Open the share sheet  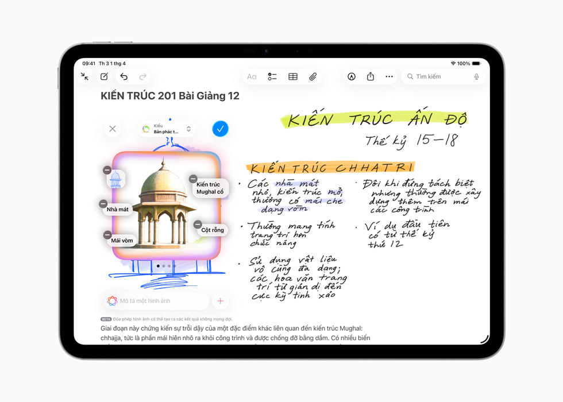(x=371, y=76)
